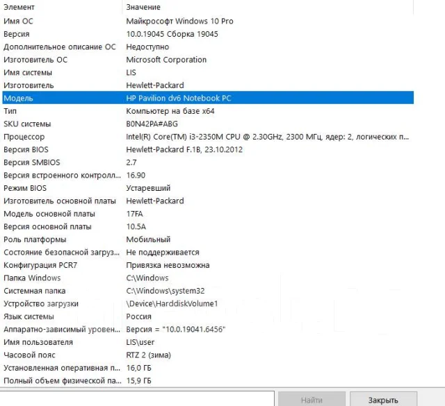Click the controller version value 16.90
This screenshot has width=445, height=406.
136,175
